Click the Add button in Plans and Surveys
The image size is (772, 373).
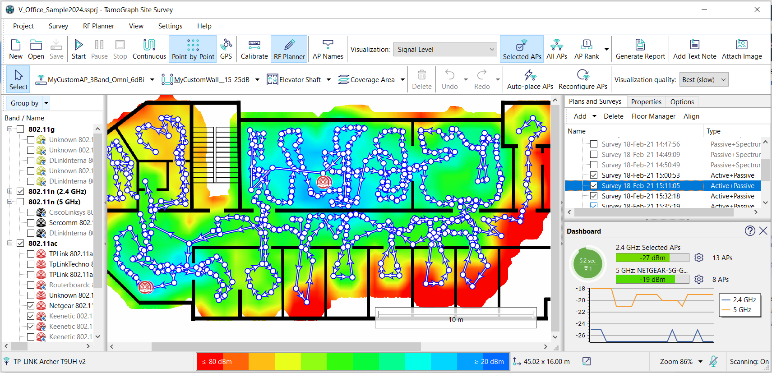[580, 116]
